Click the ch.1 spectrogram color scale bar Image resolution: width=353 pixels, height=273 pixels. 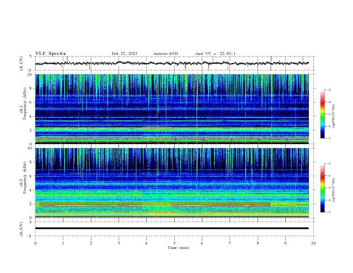click(322, 114)
